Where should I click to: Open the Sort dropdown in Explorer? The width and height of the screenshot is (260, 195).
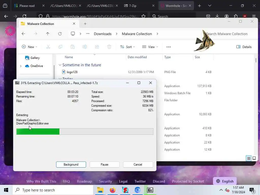(x=127, y=47)
